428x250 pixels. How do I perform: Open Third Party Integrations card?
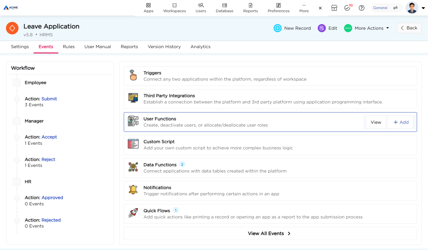coord(270,99)
